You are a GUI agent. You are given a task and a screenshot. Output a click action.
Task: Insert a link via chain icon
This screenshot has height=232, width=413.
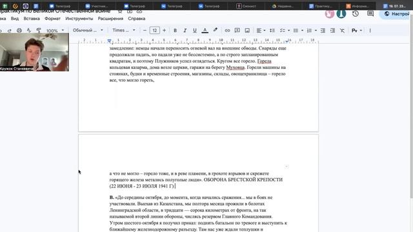[x=227, y=30]
